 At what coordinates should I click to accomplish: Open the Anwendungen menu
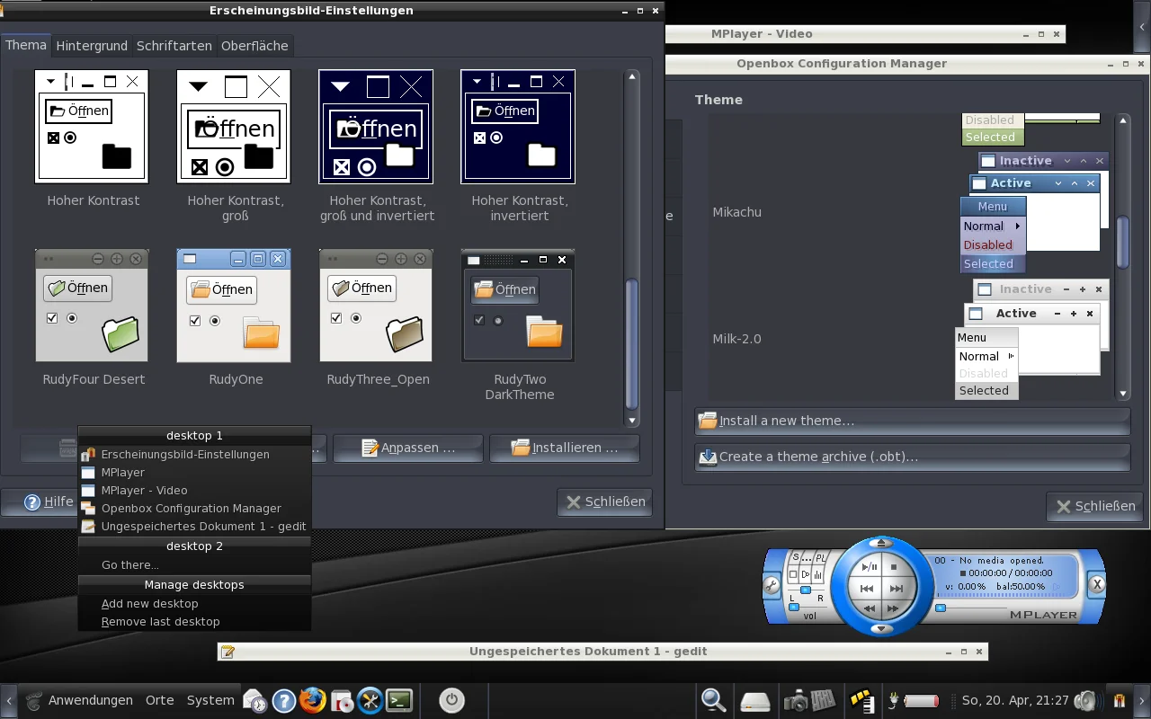tap(90, 700)
